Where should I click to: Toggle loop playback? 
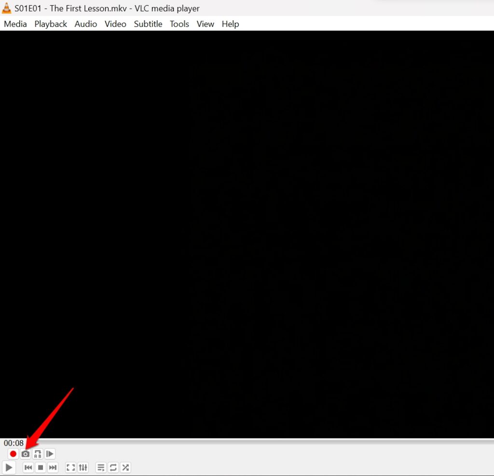pos(113,467)
